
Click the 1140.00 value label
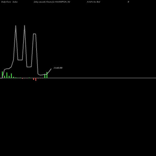point(58,68)
